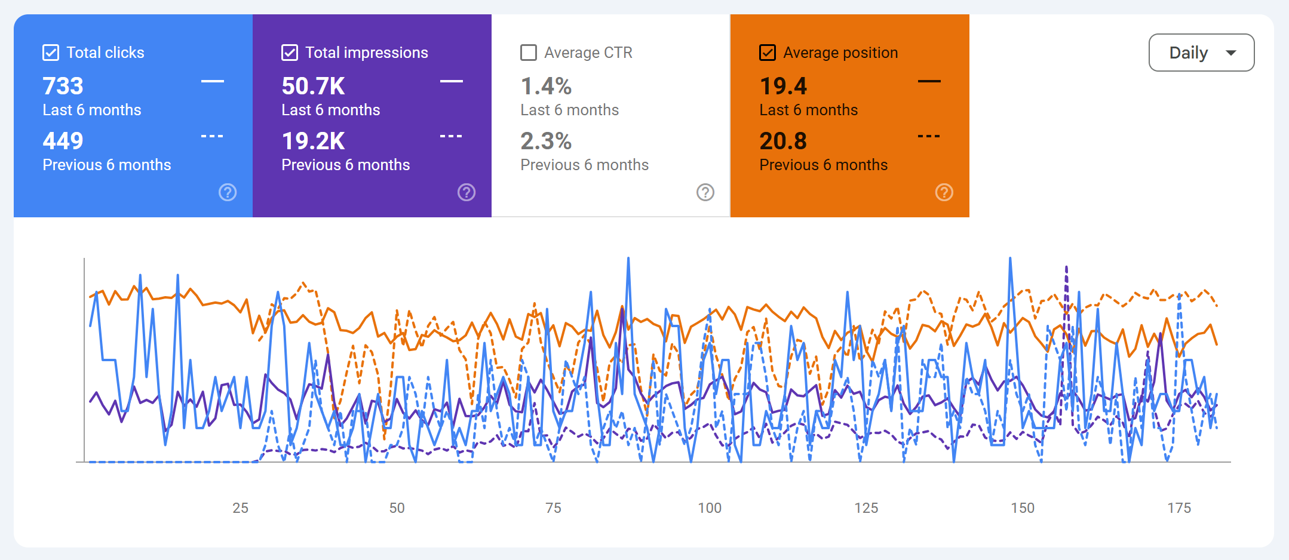Enable the Average CTR checkbox
The width and height of the screenshot is (1289, 560).
tap(529, 53)
